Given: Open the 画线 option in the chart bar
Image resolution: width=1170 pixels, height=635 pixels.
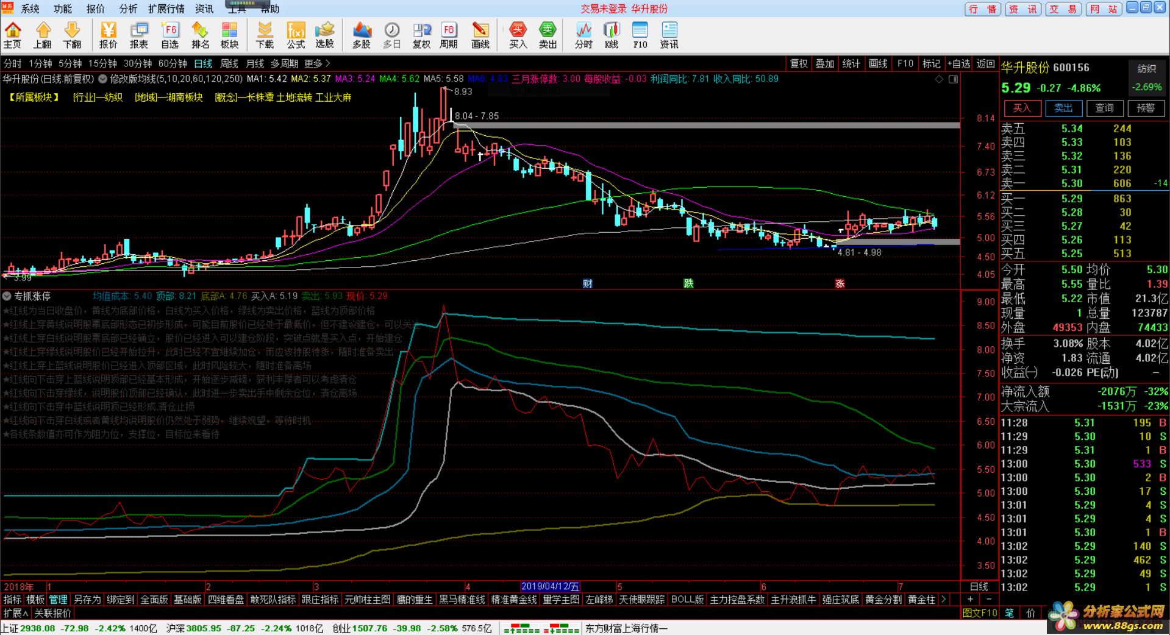Looking at the screenshot, I should click(x=878, y=63).
